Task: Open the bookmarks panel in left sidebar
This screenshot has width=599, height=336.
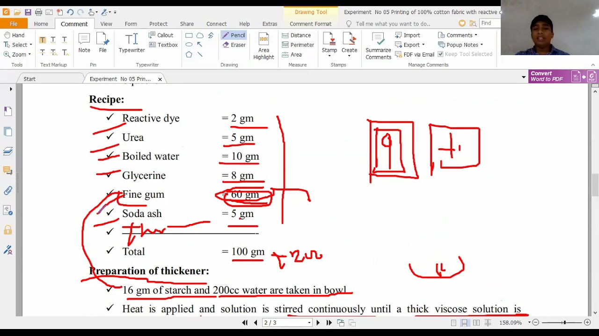Action: click(x=8, y=111)
